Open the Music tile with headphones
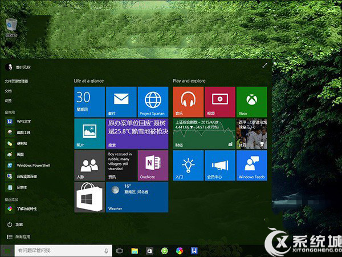The height and width of the screenshot is (257, 342). [x=188, y=102]
